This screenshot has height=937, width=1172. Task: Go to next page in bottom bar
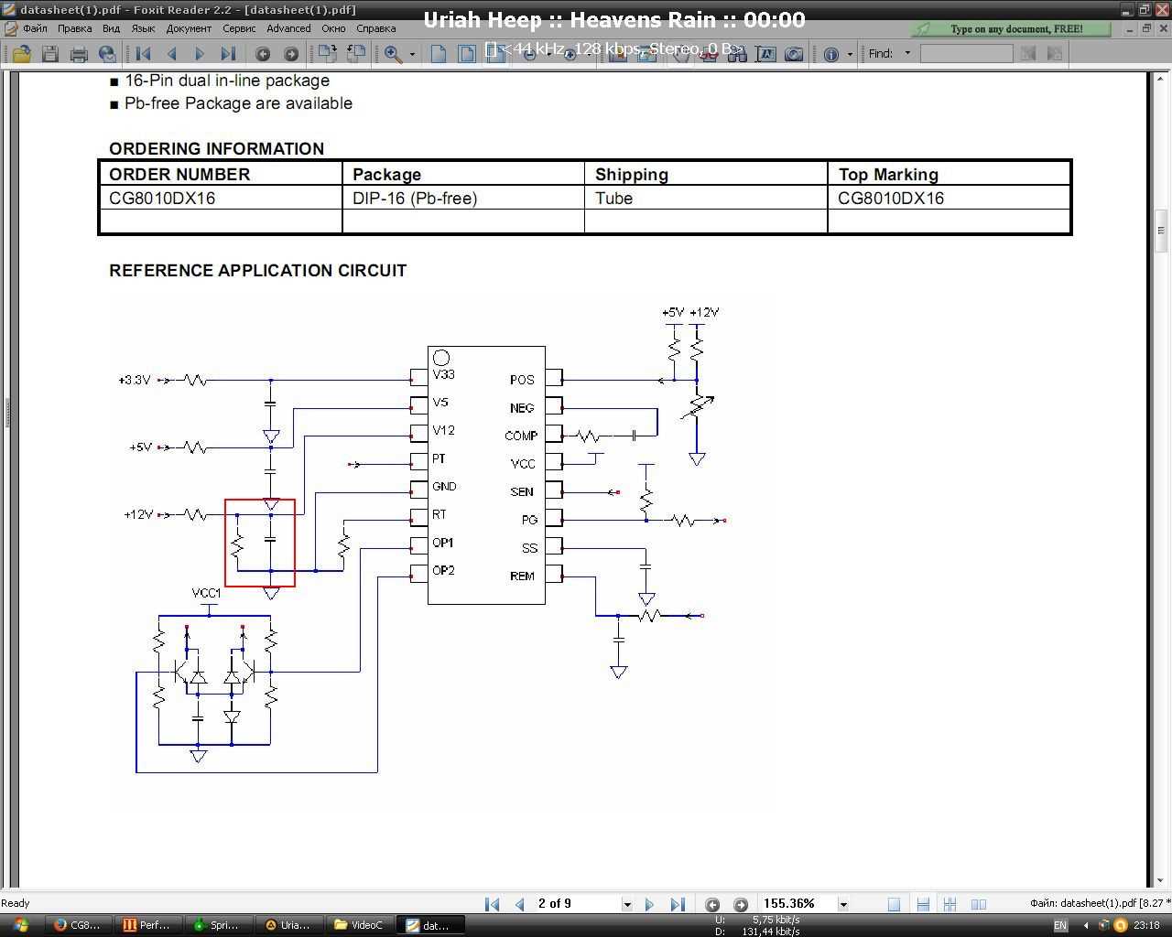click(x=649, y=904)
